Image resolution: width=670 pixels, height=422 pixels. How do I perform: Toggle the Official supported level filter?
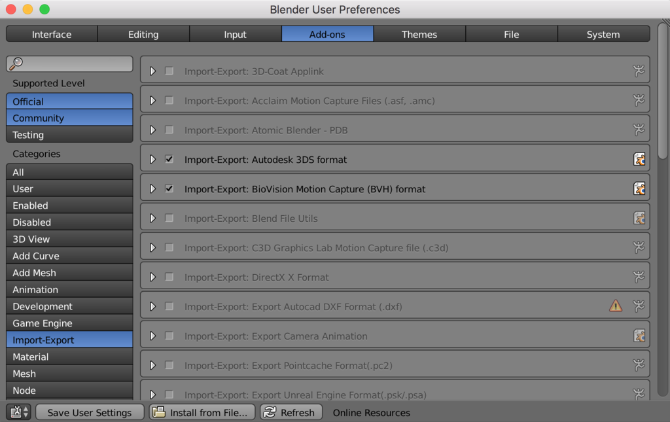(x=69, y=101)
